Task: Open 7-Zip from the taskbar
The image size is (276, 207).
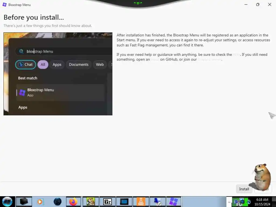Action: (x=108, y=202)
